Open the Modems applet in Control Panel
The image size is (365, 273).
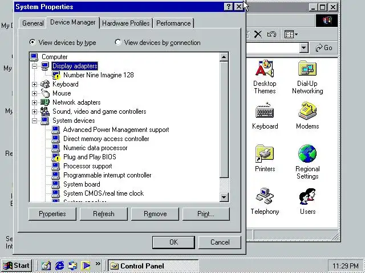307,116
